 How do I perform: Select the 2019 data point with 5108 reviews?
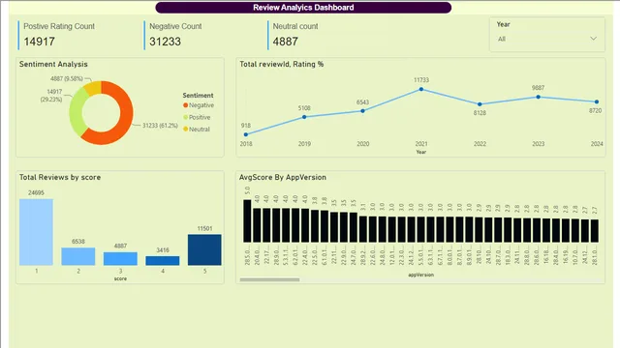pos(304,117)
